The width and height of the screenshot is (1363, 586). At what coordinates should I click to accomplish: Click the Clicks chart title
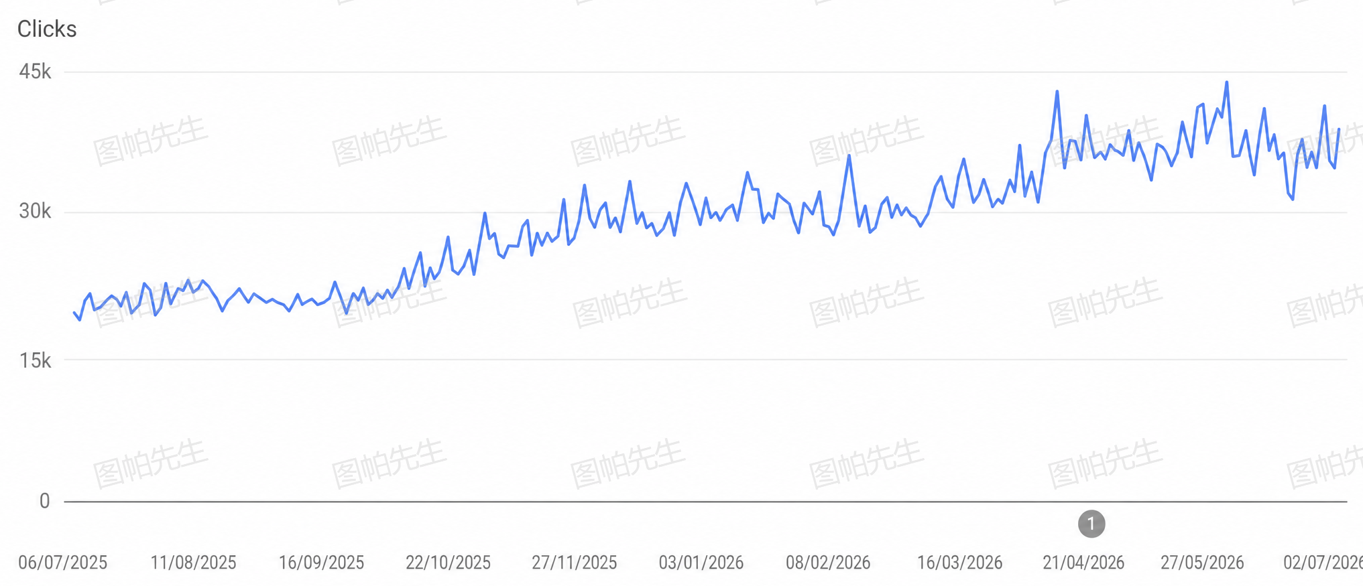coord(47,29)
